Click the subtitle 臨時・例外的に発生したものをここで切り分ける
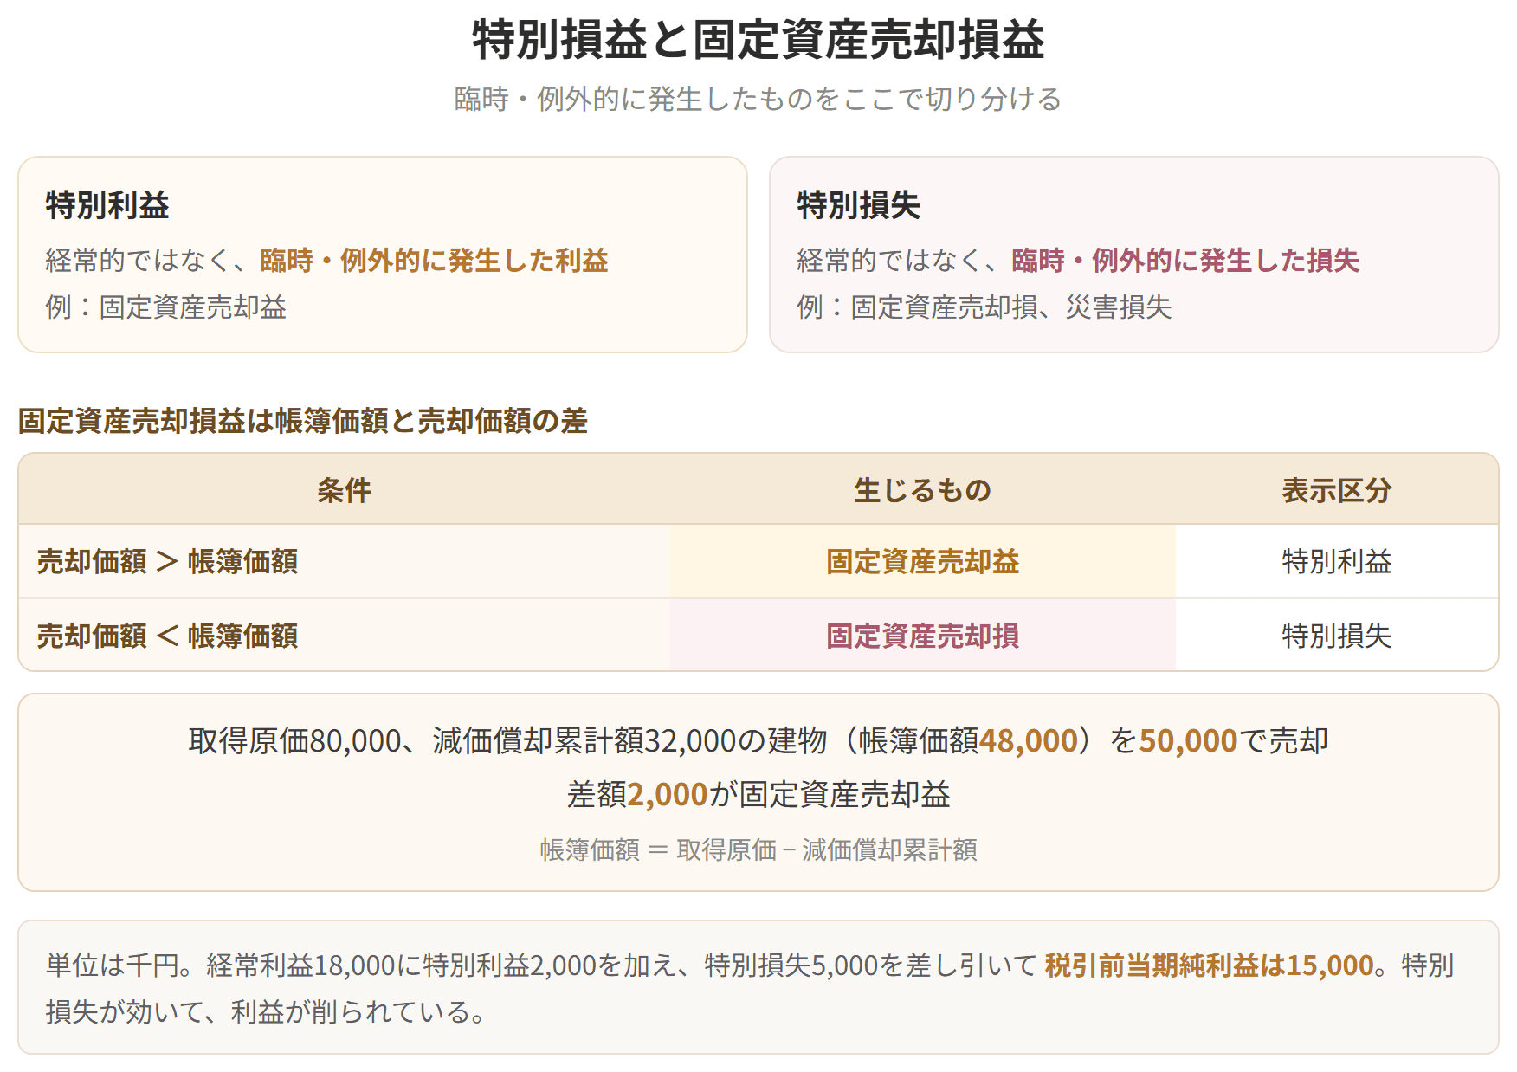Image resolution: width=1517 pixels, height=1072 pixels. point(758,99)
